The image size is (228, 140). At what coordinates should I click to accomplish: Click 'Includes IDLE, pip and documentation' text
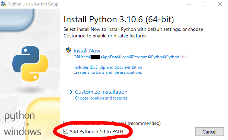pyautogui.click(x=108, y=67)
